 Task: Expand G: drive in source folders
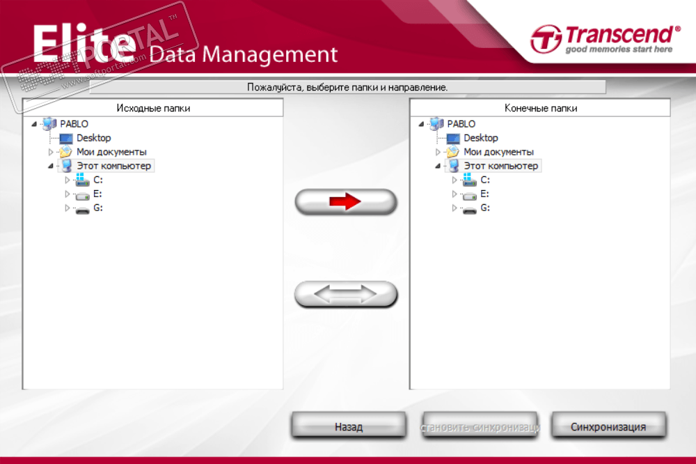[67, 208]
